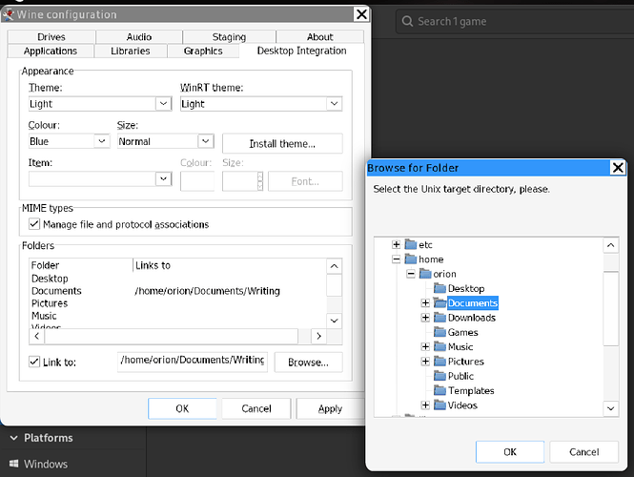Click Folders list scroll right arrow
634x477 pixels.
point(318,336)
